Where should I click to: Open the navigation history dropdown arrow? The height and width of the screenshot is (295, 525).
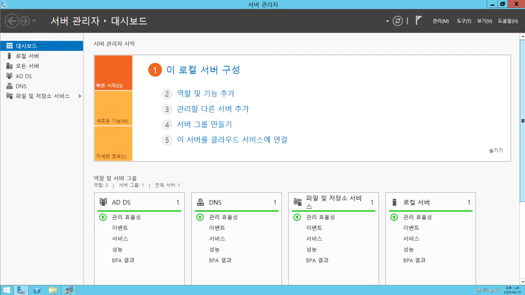click(x=34, y=21)
